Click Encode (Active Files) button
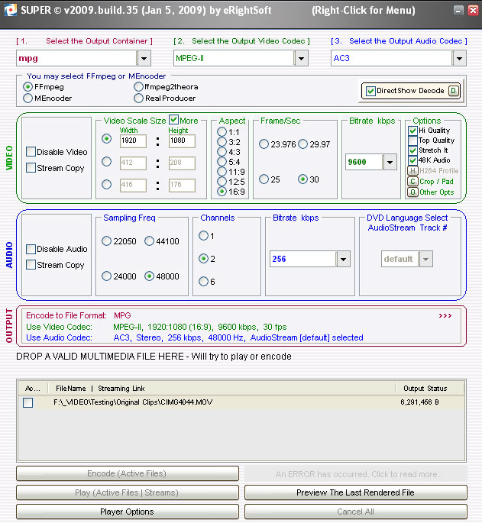 click(x=128, y=473)
